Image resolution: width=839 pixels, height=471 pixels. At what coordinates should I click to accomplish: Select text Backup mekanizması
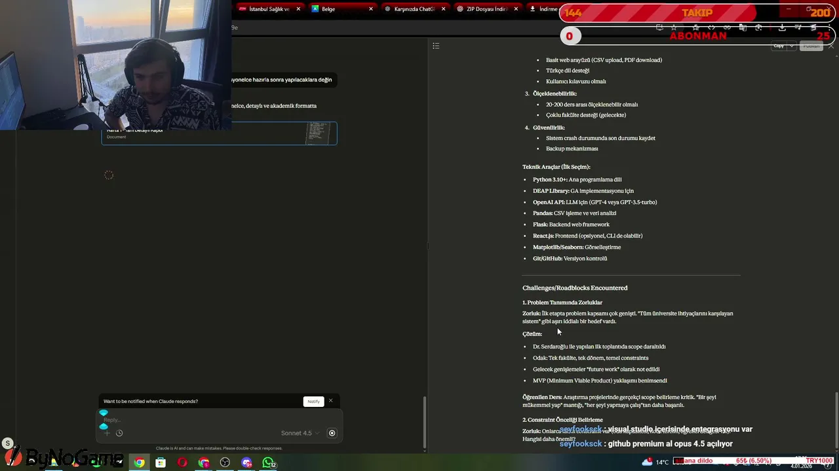tap(572, 148)
